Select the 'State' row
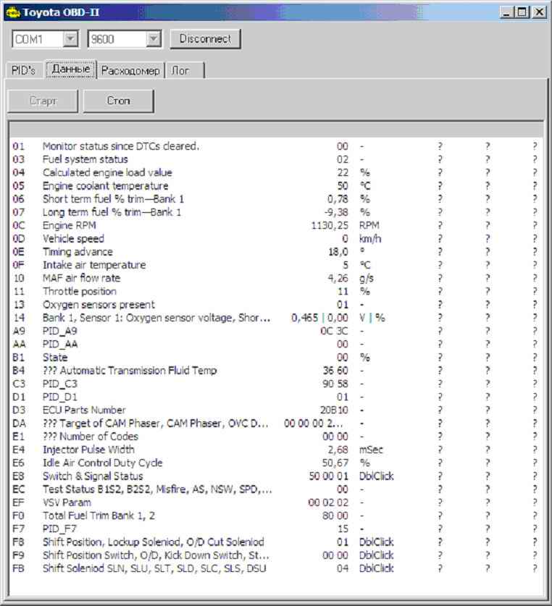Viewport: 552px width, 606px height. 276,357
